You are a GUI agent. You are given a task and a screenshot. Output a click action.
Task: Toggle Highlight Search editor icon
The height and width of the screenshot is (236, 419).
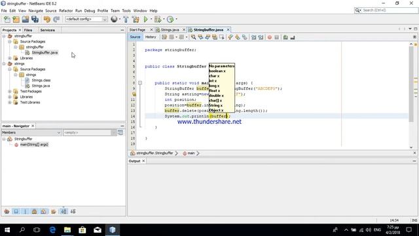[215, 37]
